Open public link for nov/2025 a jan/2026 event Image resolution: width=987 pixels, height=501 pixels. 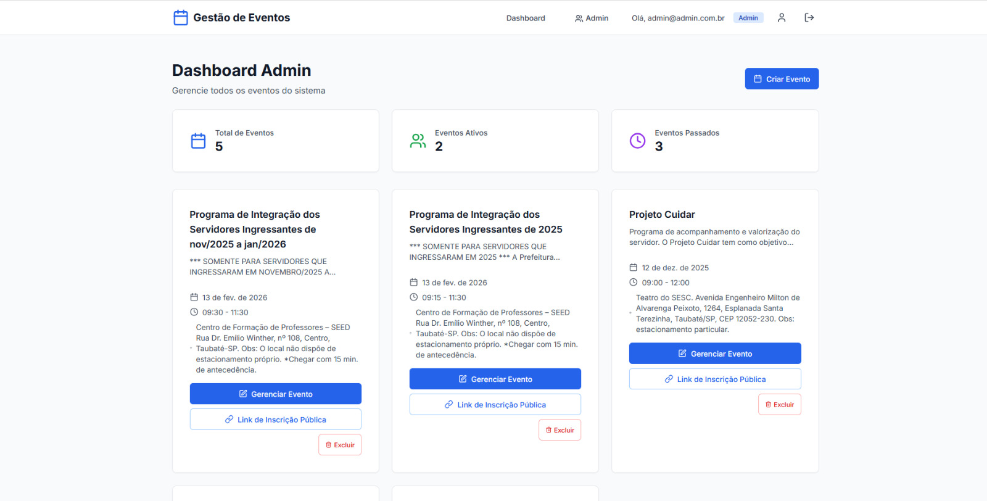[x=275, y=420]
